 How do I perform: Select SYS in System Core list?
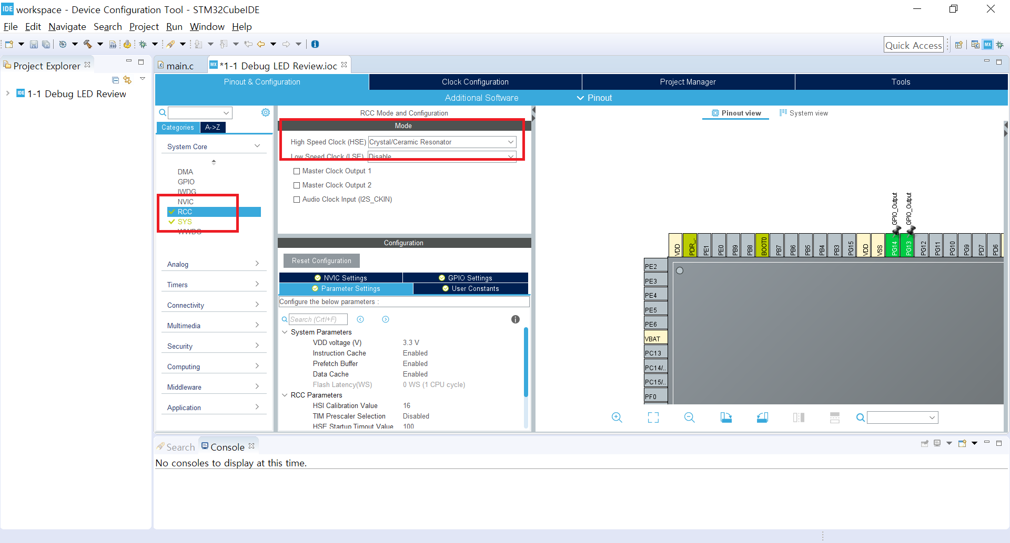point(185,222)
